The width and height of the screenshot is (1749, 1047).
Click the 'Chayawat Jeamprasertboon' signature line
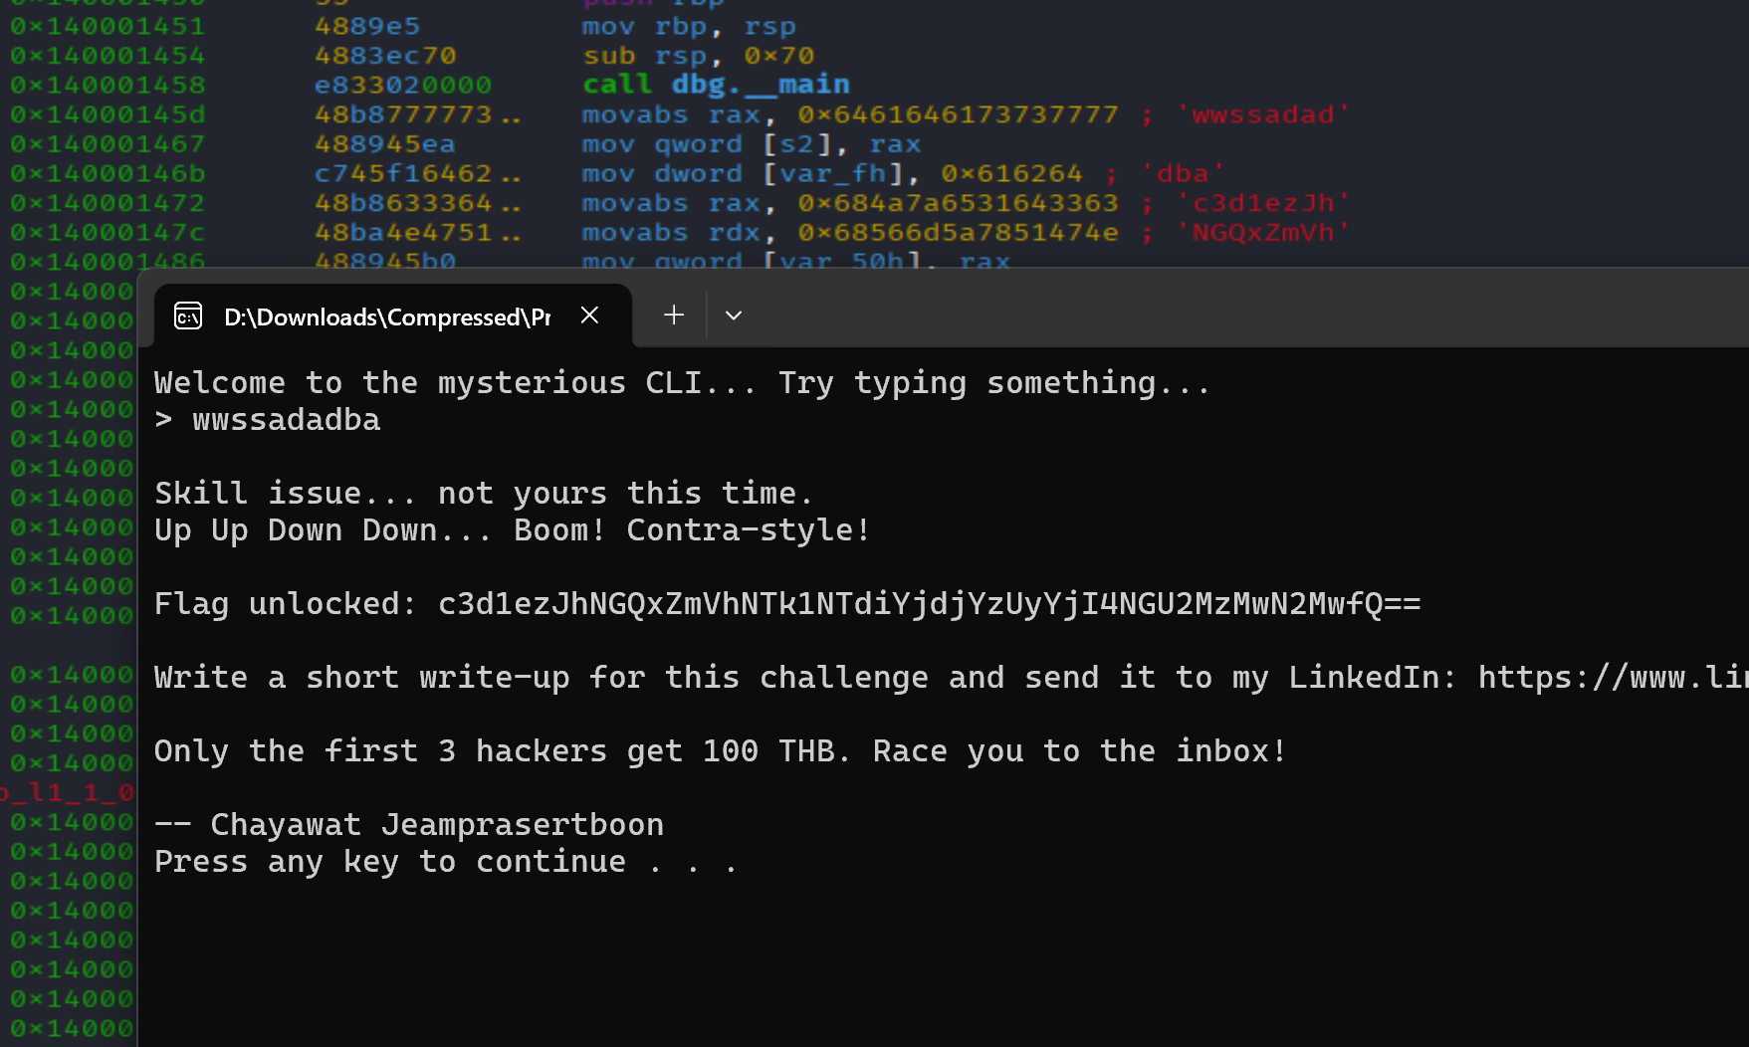pos(409,825)
